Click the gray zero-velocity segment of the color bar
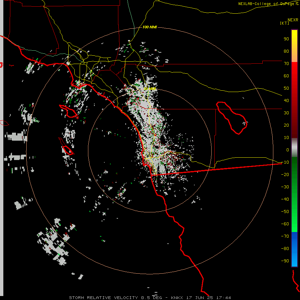This screenshot has height=300, width=300. pos(294,148)
